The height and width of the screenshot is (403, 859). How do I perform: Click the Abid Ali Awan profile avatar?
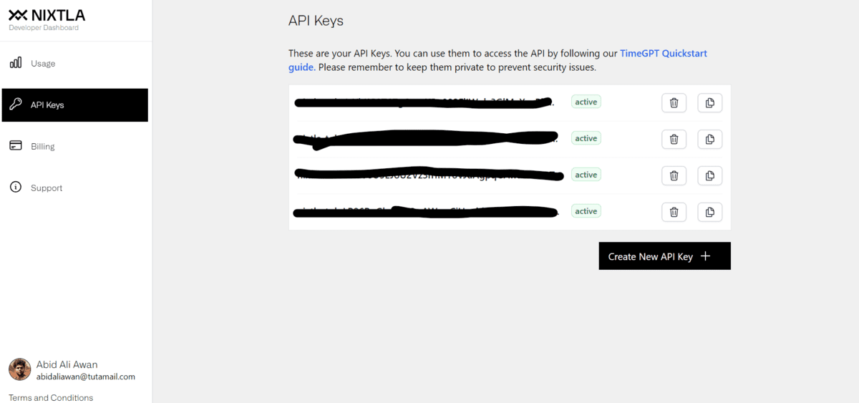click(x=20, y=369)
